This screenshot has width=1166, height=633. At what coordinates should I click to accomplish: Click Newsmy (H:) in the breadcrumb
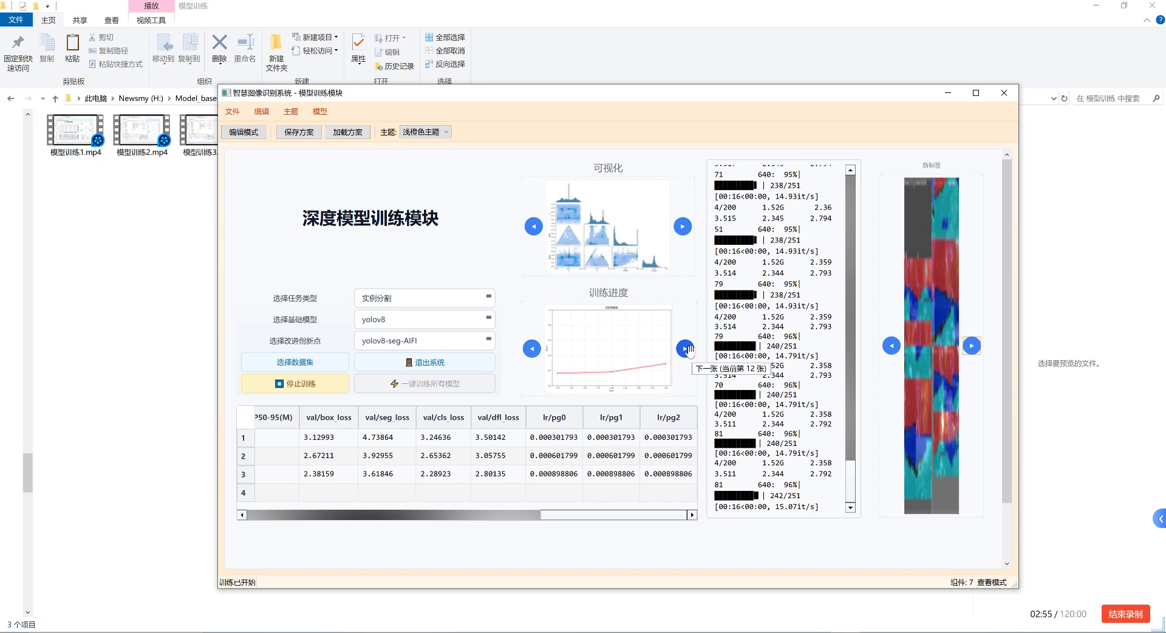click(x=141, y=98)
